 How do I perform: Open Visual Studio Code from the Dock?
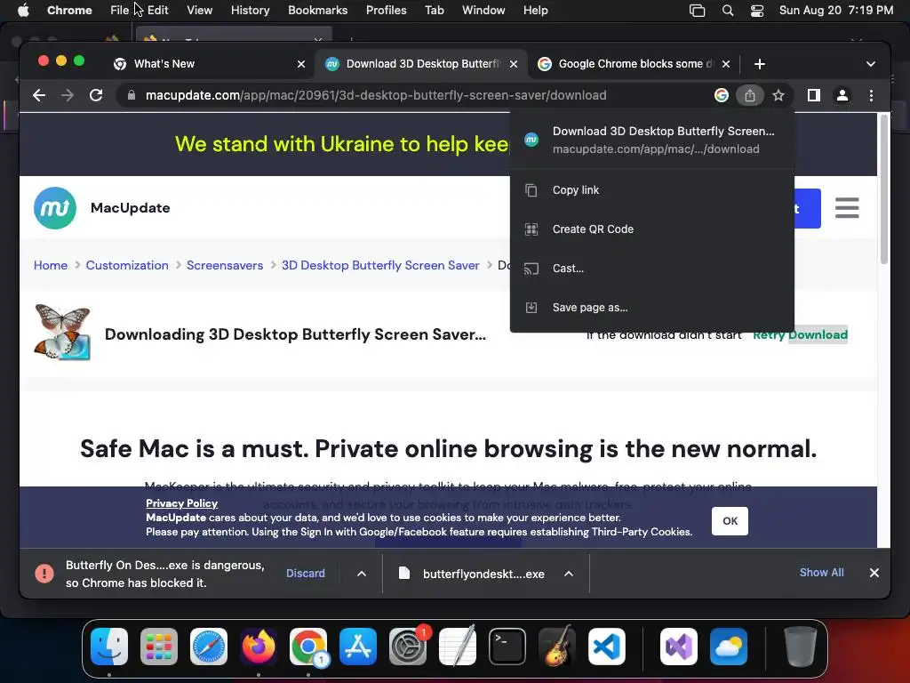tap(607, 647)
